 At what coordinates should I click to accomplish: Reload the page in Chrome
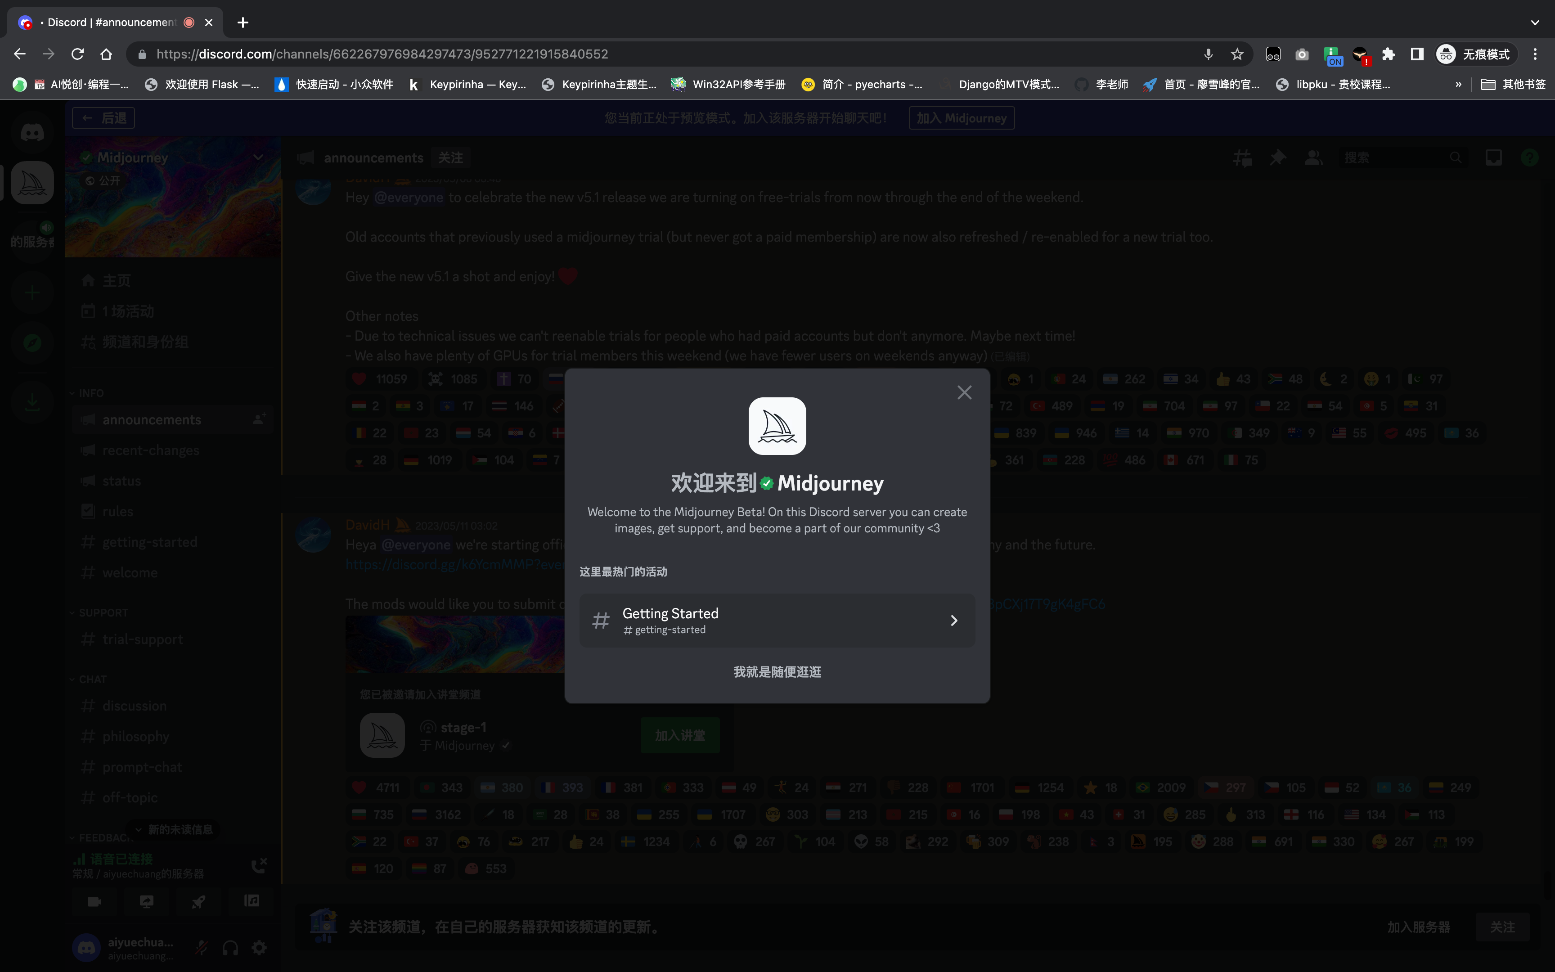[77, 54]
